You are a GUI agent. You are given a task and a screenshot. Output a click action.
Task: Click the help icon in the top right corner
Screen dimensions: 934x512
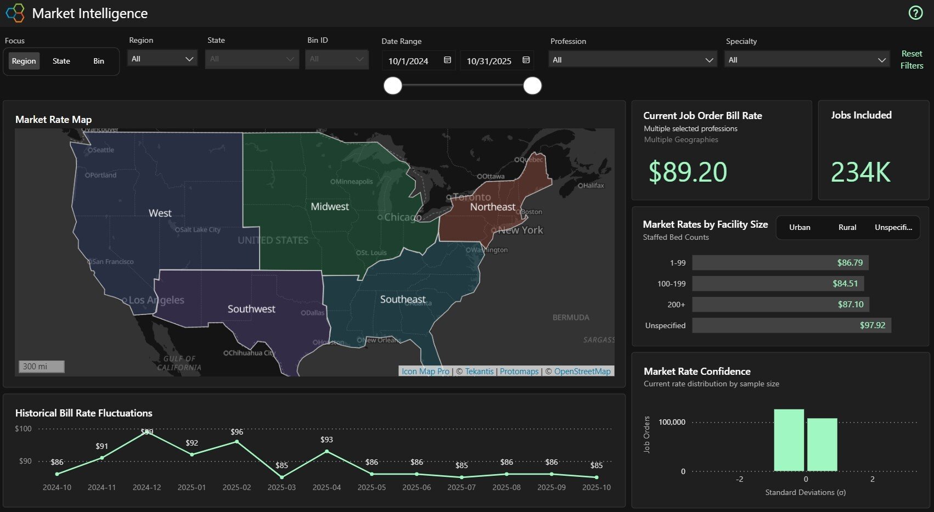click(x=915, y=13)
